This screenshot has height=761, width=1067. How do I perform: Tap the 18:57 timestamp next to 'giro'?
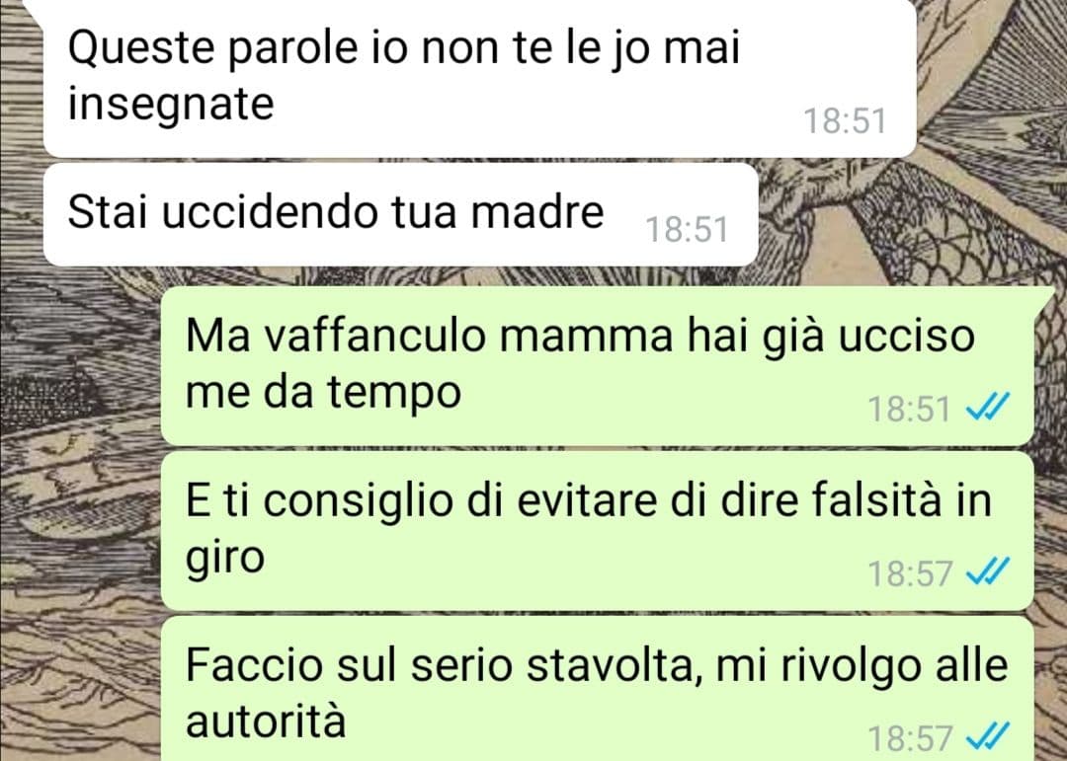(909, 573)
